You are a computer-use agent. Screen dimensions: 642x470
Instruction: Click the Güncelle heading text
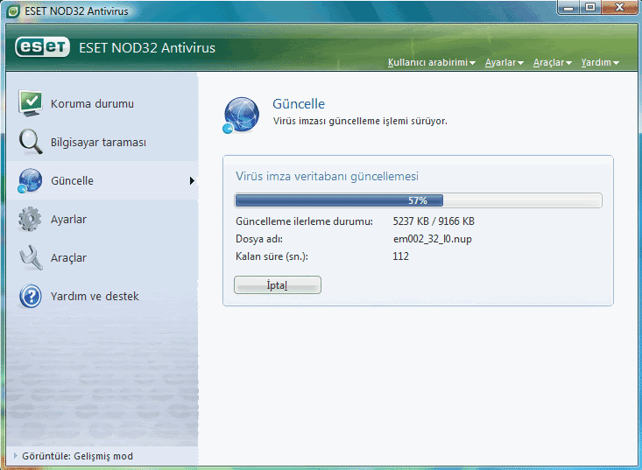coord(299,104)
